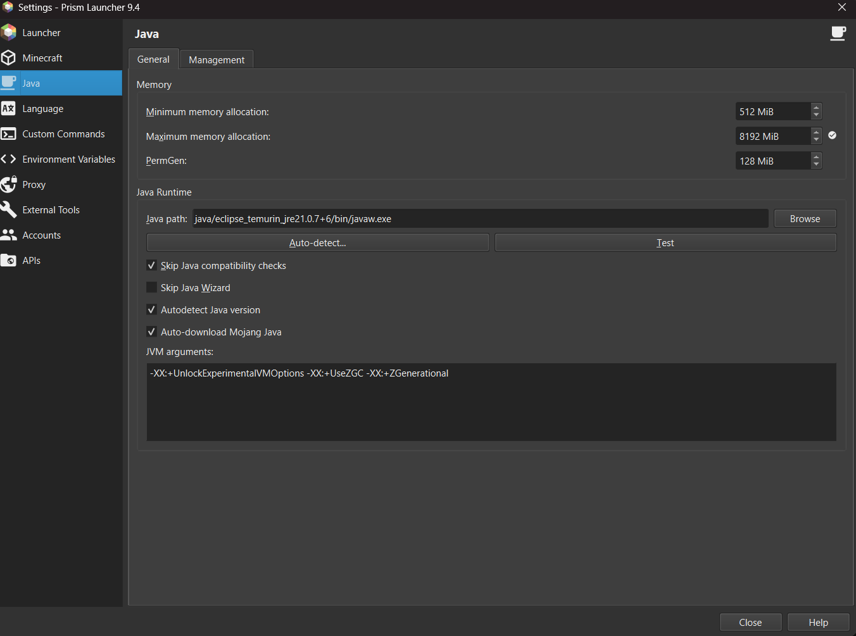Switch to the Accounts page
Screen dimensions: 856x636
(x=61, y=235)
